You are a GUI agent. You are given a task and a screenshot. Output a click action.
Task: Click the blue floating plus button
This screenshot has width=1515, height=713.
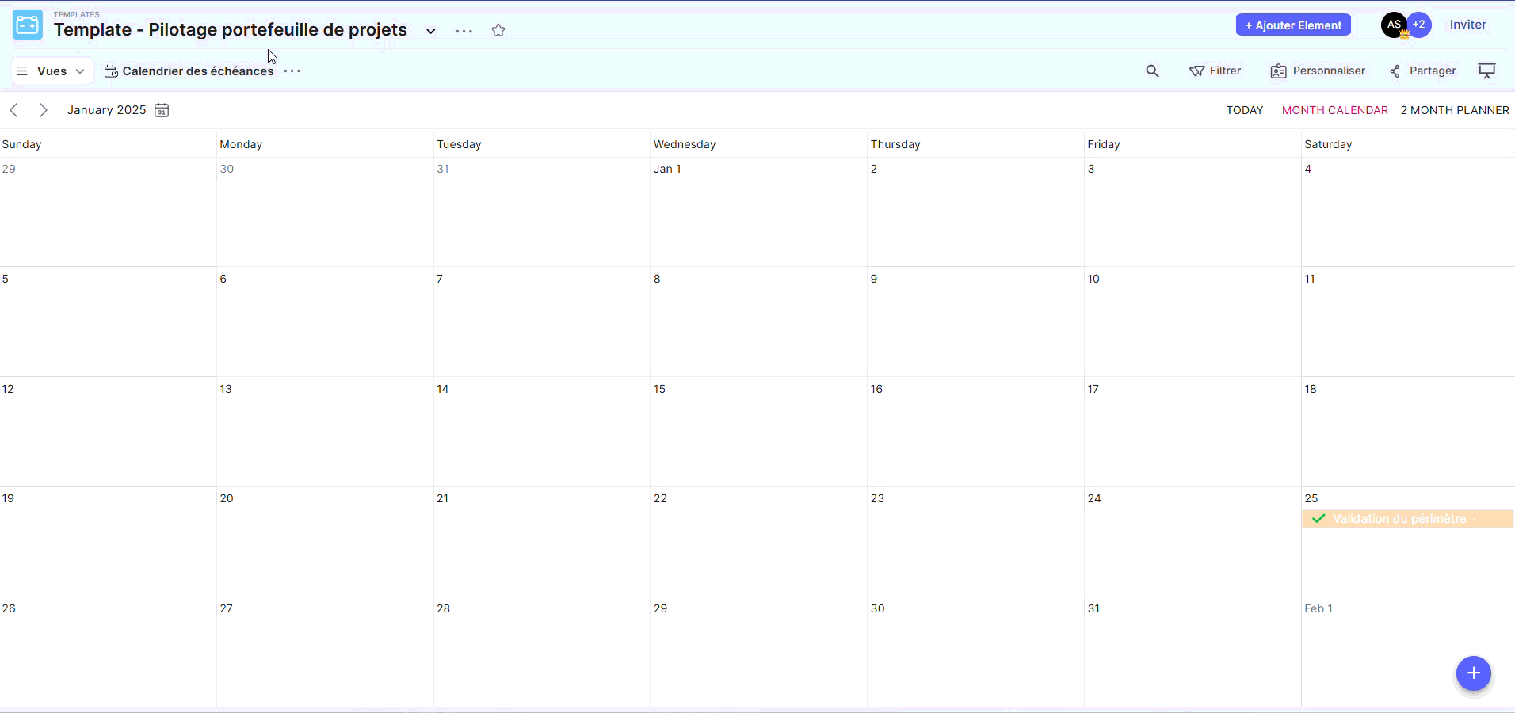1473,673
